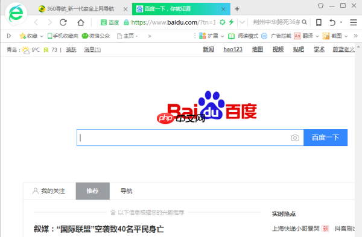Go forward with the forward arrow
362x237 pixels.
49,22
